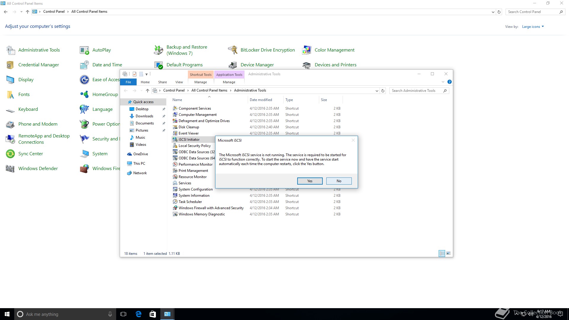Open Credential Manager icon
The width and height of the screenshot is (569, 320).
(x=11, y=65)
